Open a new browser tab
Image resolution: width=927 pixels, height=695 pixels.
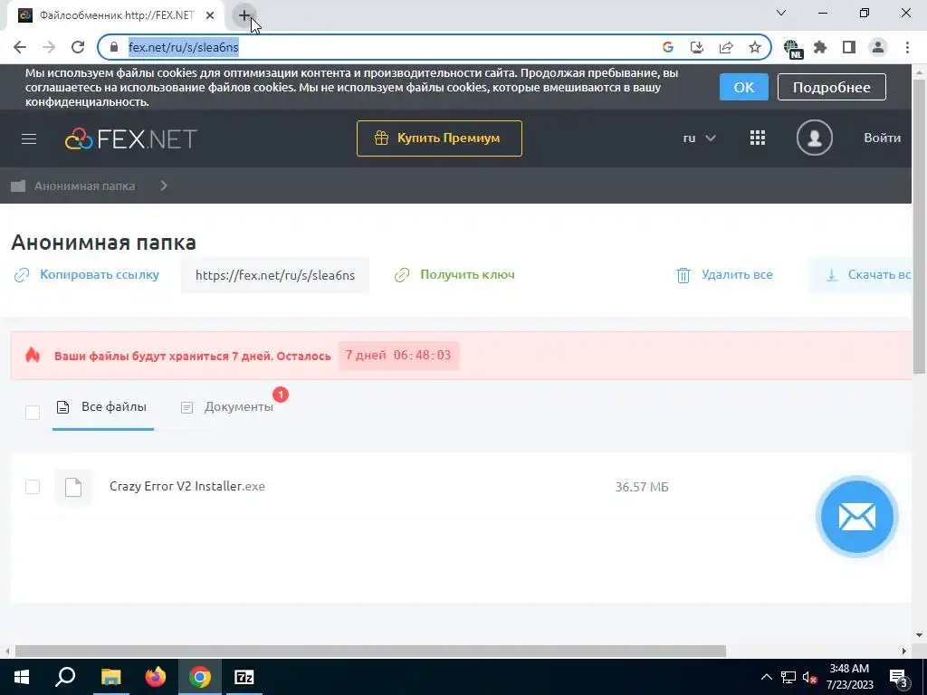pyautogui.click(x=244, y=15)
